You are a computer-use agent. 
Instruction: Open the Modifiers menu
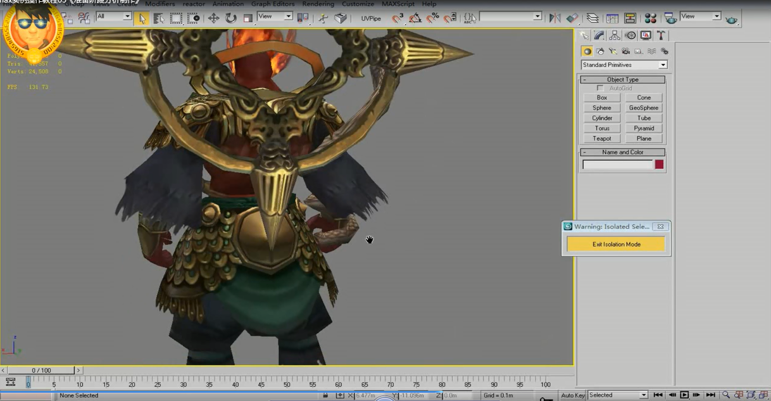click(x=160, y=4)
